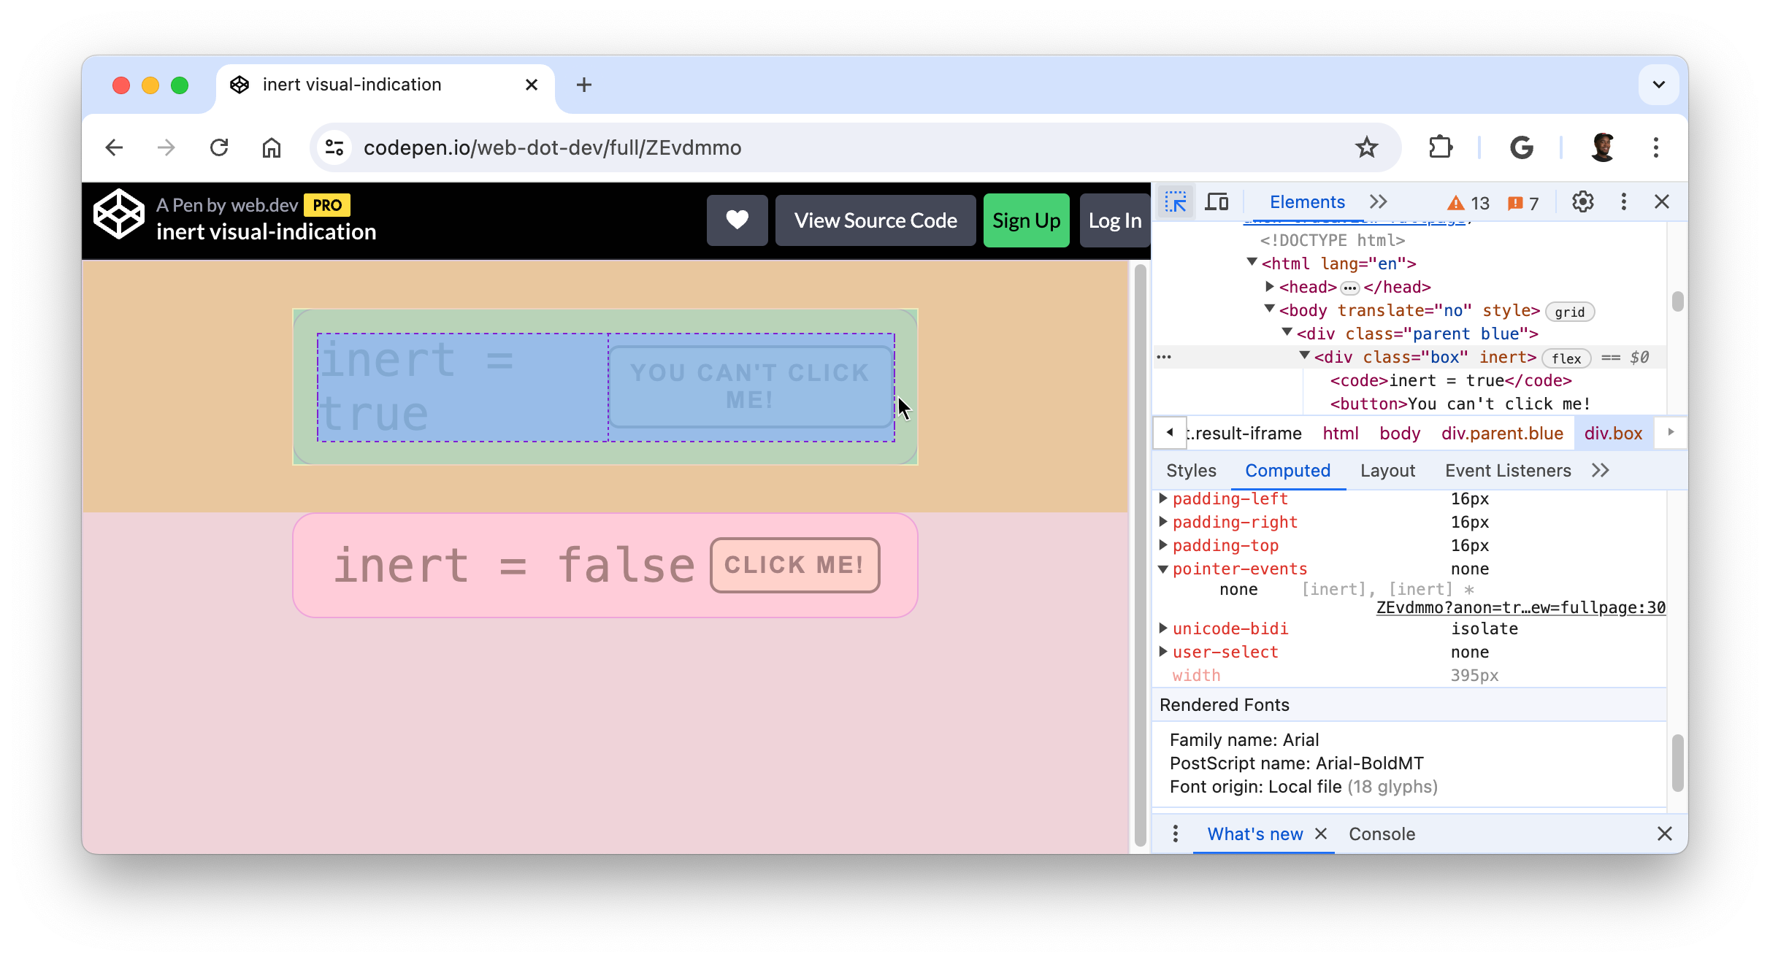Select the Computed tab in DevTools
Image resolution: width=1770 pixels, height=962 pixels.
tap(1289, 470)
